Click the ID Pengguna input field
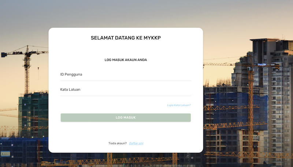 pyautogui.click(x=126, y=75)
